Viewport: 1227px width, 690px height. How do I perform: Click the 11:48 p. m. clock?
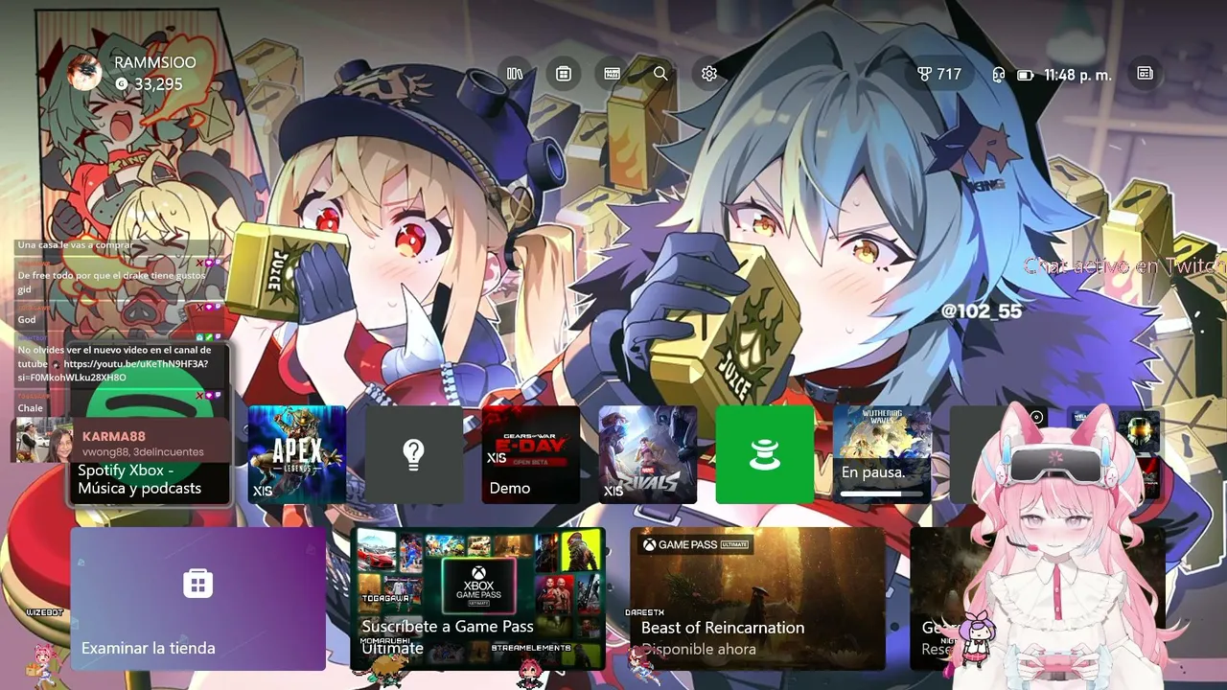coord(1077,75)
